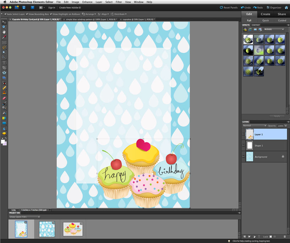290x243 pixels.
Task: Select the Spot Healing bandage tool
Action: [4, 88]
